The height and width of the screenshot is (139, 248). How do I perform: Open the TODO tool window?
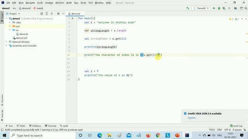pyautogui.click(x=21, y=126)
